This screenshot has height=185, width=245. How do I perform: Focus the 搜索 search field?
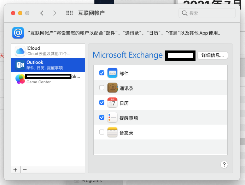207,13
